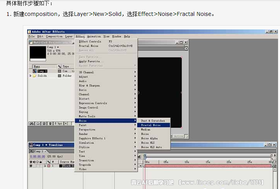The image size is (280, 189).
Task: Click the current time 0:00:00:00 display
Action: click(37, 156)
